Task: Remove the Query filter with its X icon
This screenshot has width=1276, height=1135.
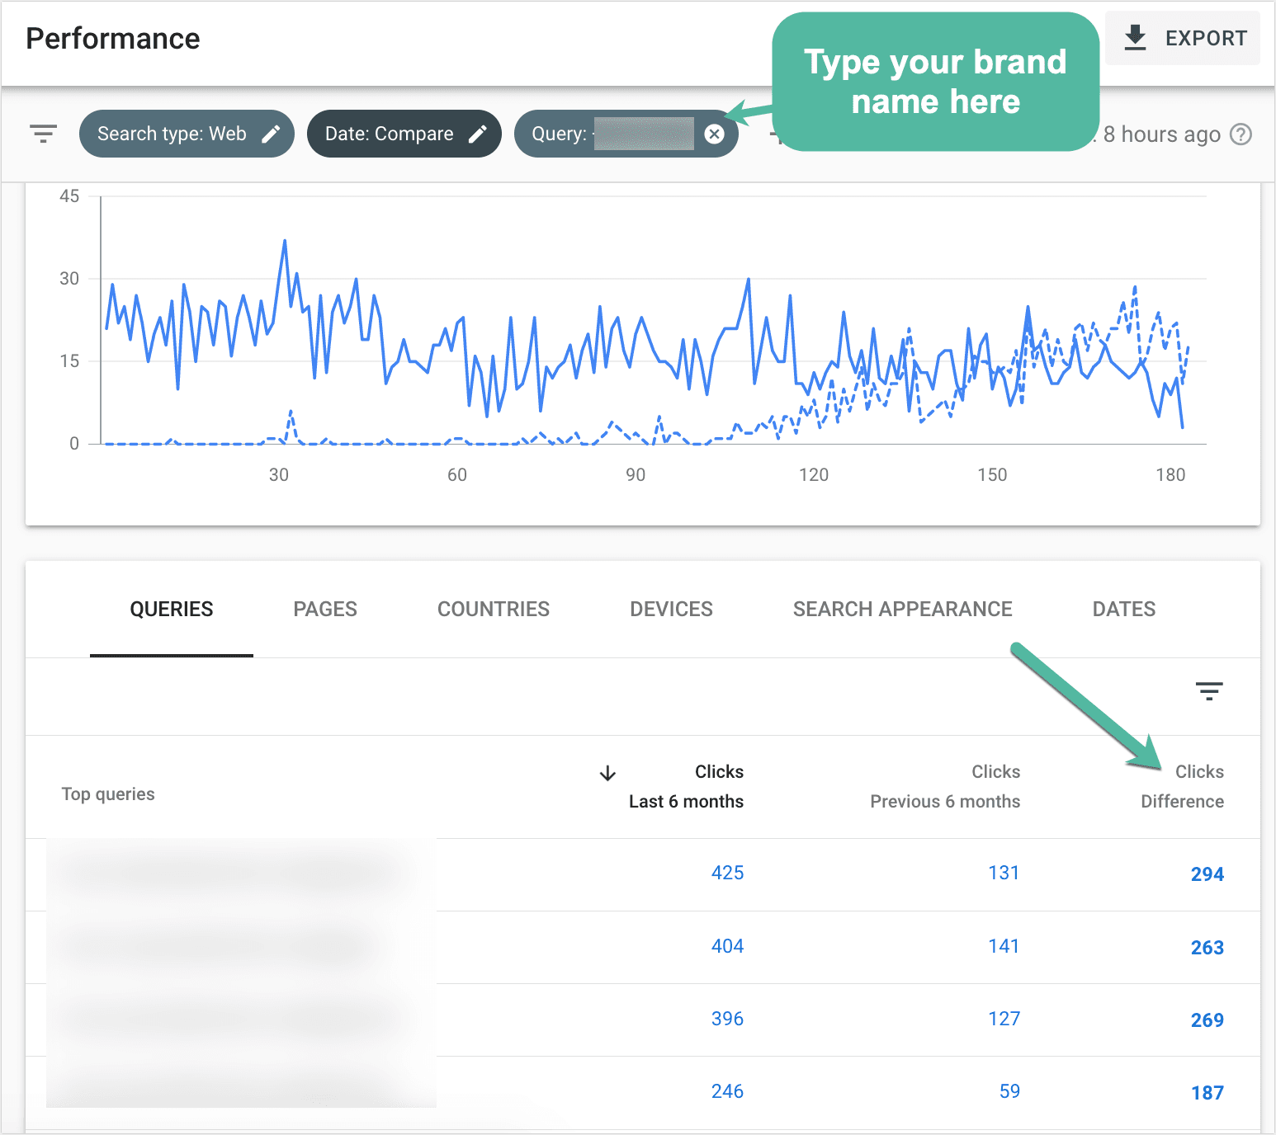Action: [715, 134]
